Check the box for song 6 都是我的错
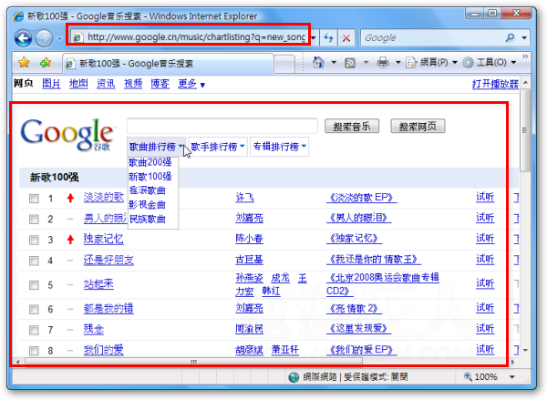547x400 pixels. coord(34,309)
